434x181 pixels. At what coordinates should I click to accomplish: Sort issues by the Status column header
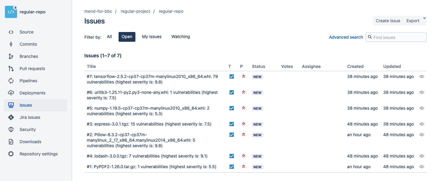[258, 66]
